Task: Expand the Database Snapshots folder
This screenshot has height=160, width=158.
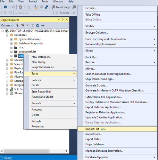Action: (x=11, y=43)
